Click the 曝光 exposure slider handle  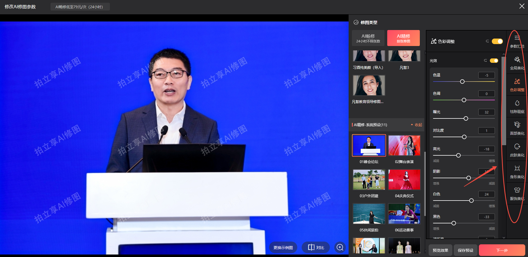tap(466, 118)
